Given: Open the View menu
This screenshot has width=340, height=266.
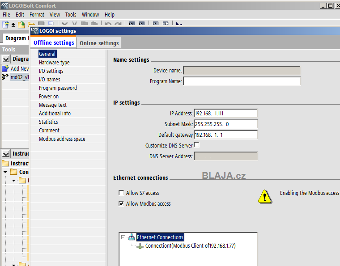Looking at the screenshot, I should point(55,14).
